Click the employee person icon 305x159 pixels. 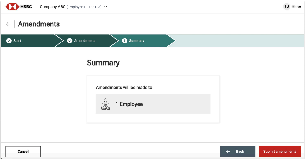click(x=106, y=104)
